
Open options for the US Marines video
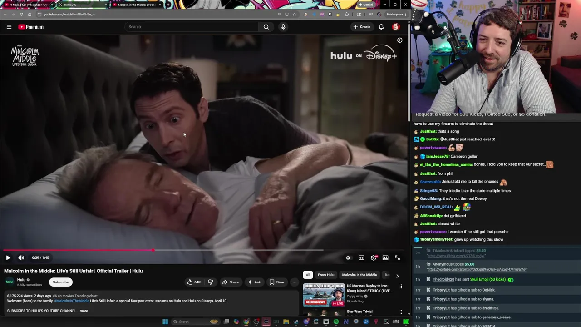click(x=401, y=287)
